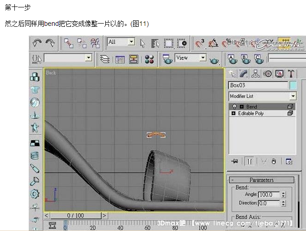This screenshot has height=231, width=306.
Task: Click frame 40 on the track bar
Action: [120, 227]
